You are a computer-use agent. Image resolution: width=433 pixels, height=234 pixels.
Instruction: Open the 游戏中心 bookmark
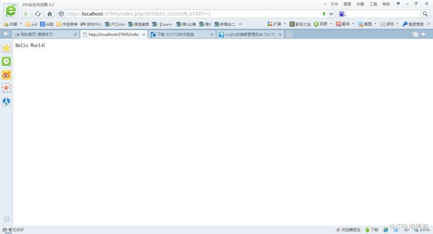91,24
